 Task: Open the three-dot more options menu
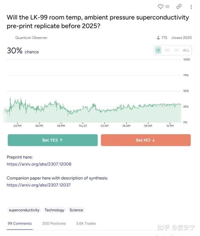(x=191, y=7)
